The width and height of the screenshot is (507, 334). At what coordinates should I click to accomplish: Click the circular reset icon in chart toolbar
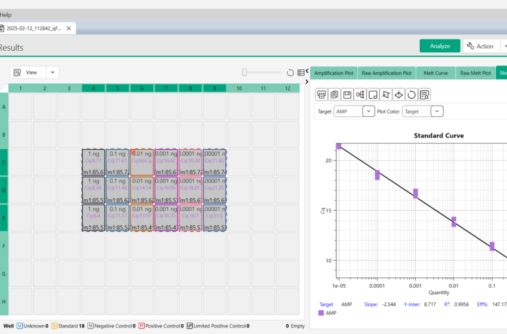411,94
